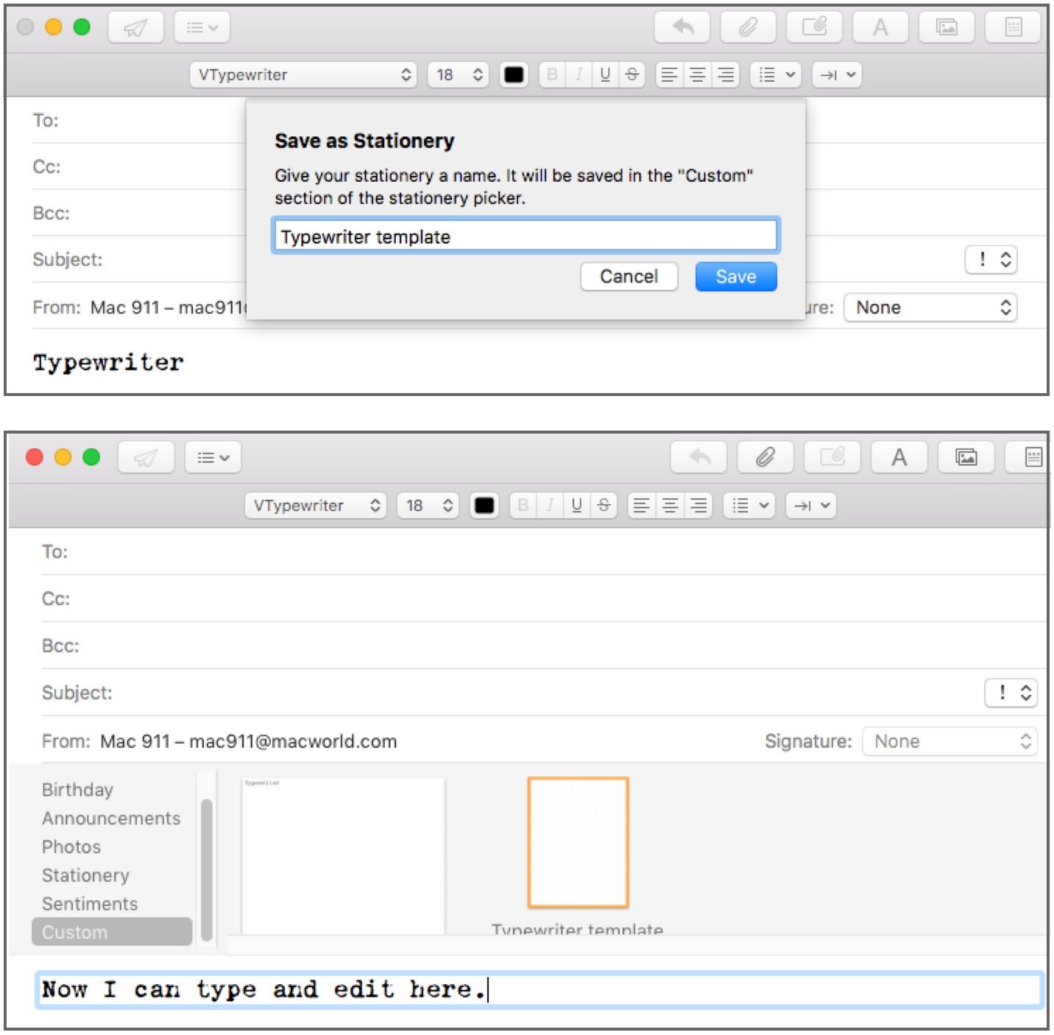Open font size 18 selector in top window
Screen dimensions: 1054x1035
459,74
